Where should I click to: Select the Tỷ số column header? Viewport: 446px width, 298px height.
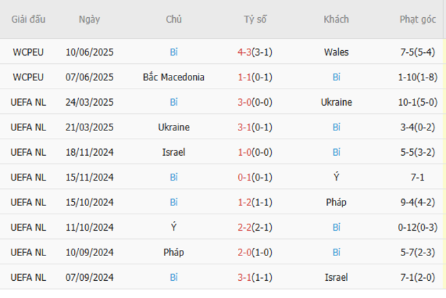click(255, 19)
